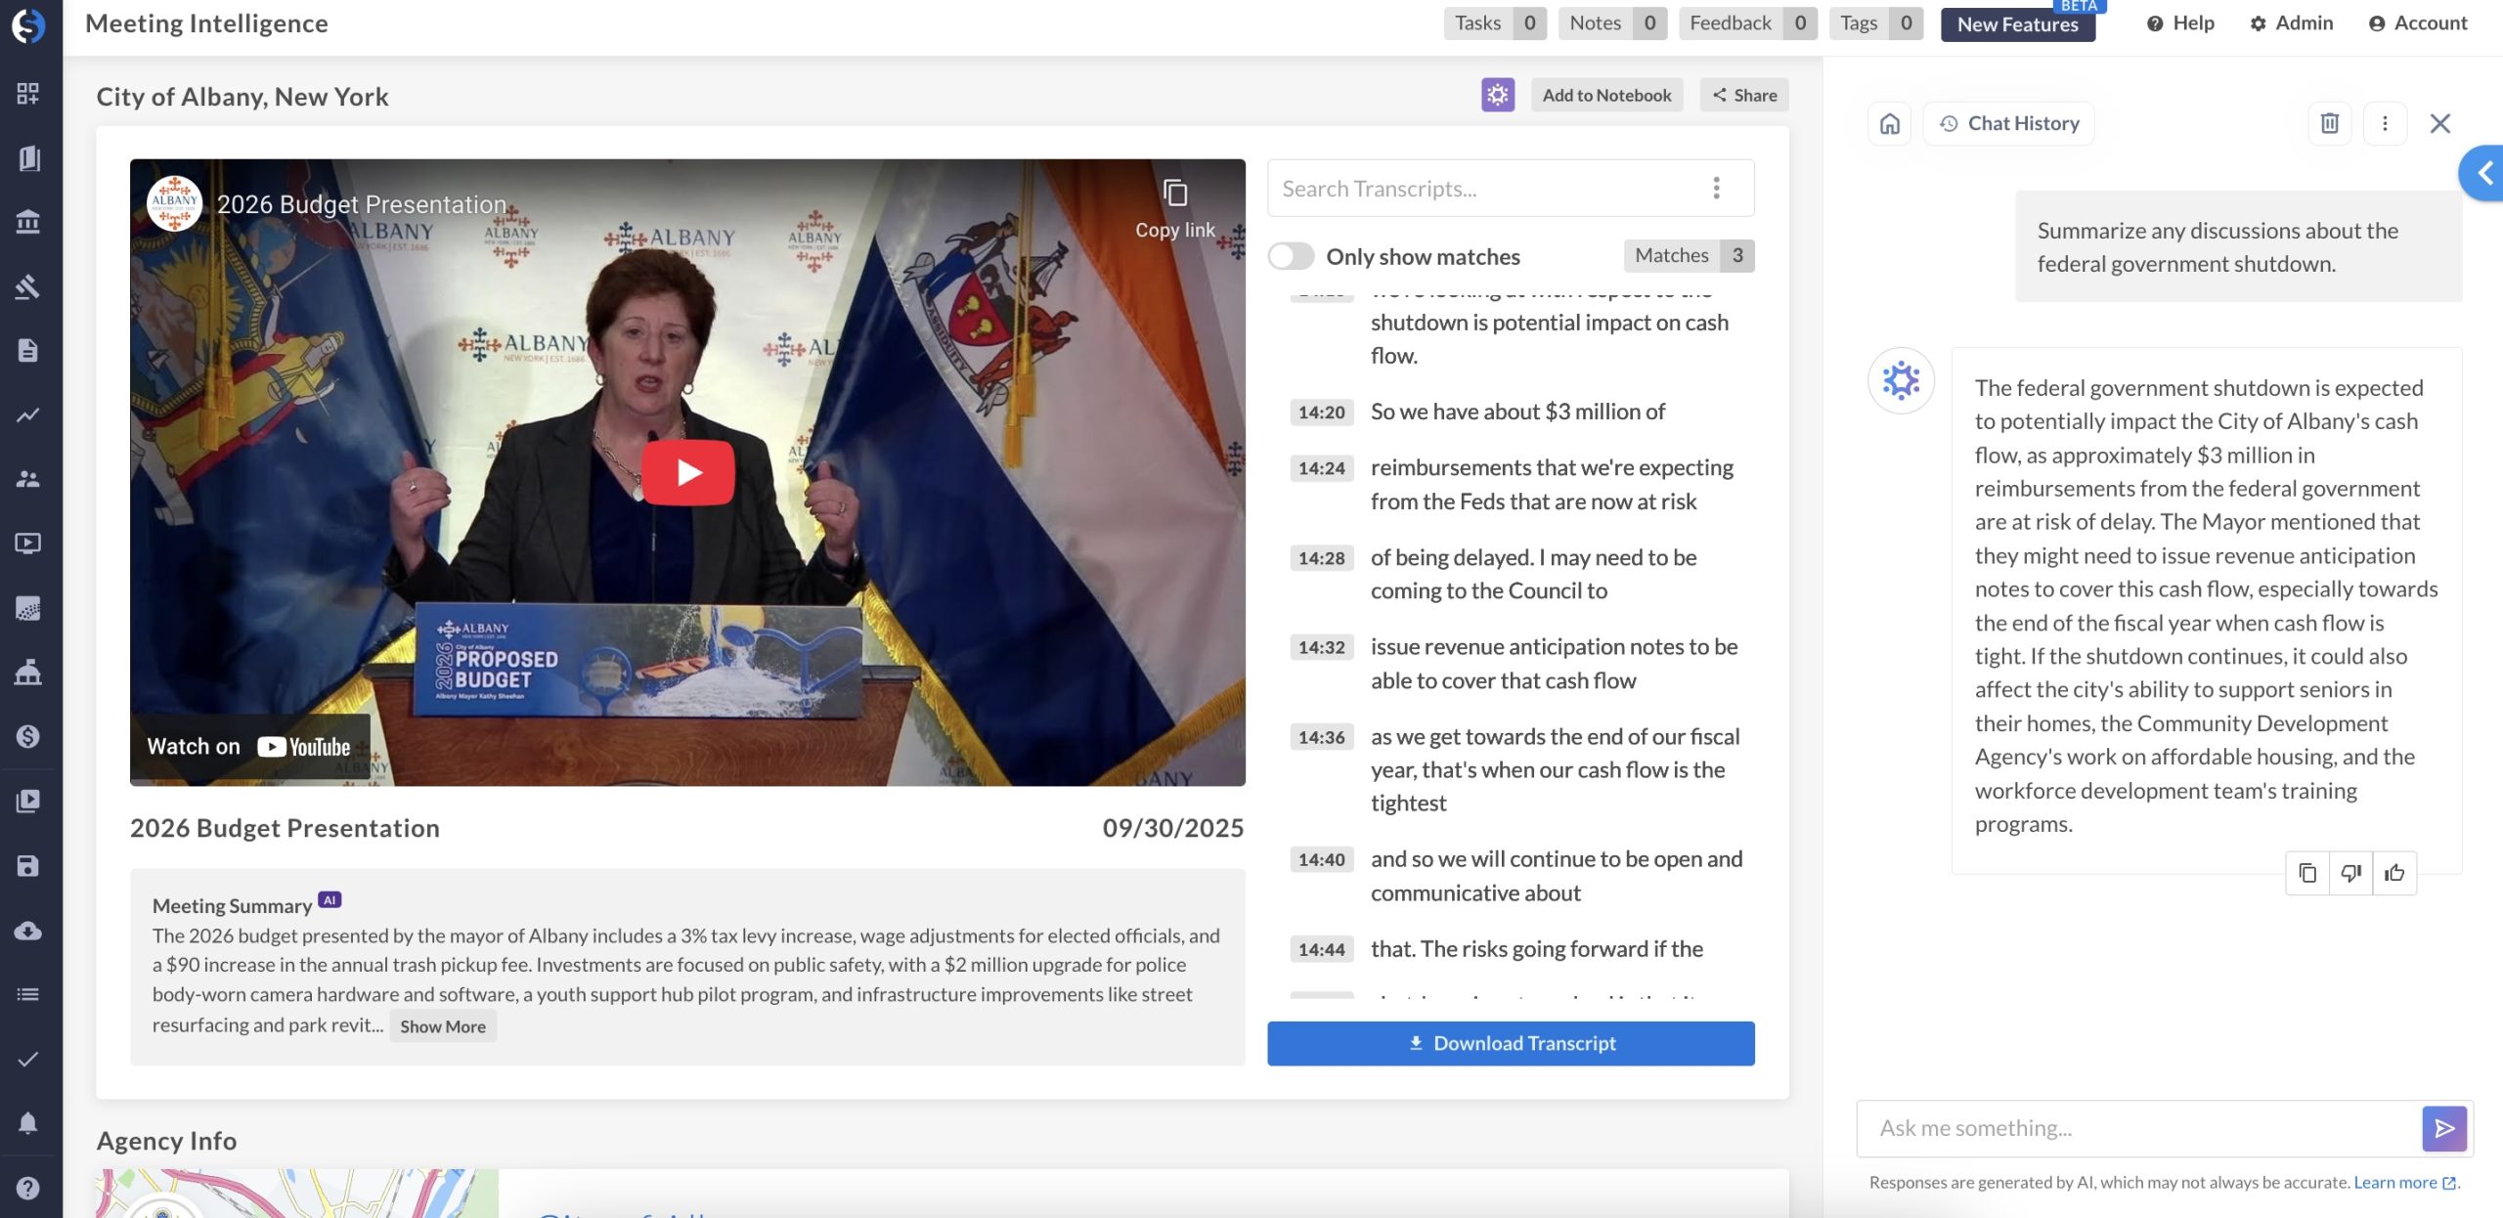This screenshot has height=1218, width=2503.
Task: Open transcript search options menu
Action: tap(1716, 188)
